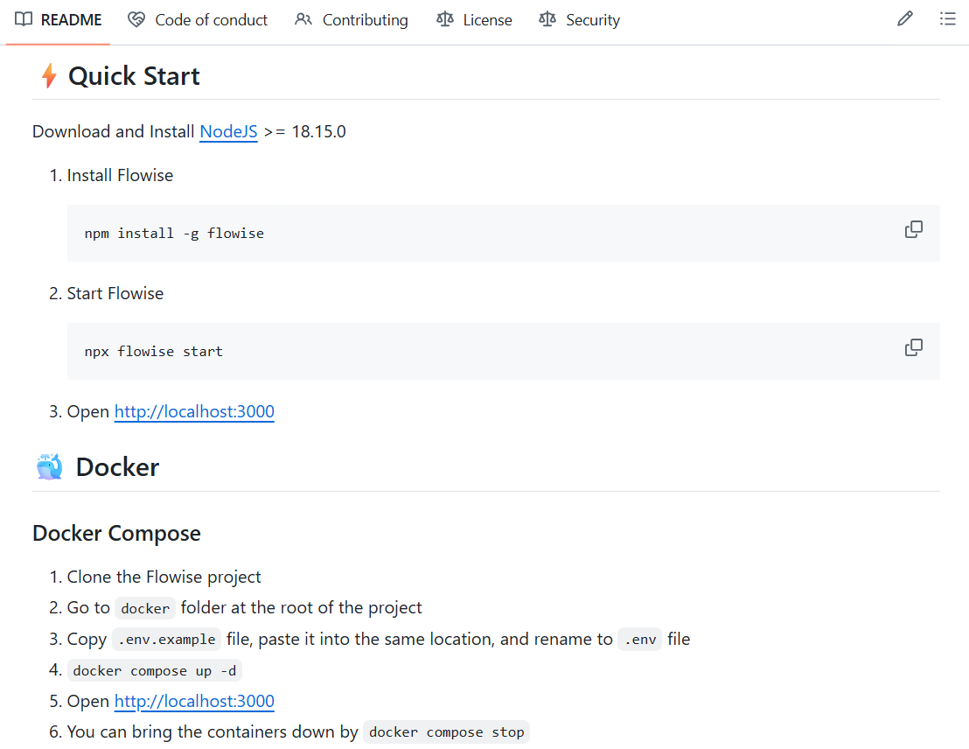Screen dimensions: 969x749
Task: Copy the npx flowise start command
Action: click(x=913, y=347)
